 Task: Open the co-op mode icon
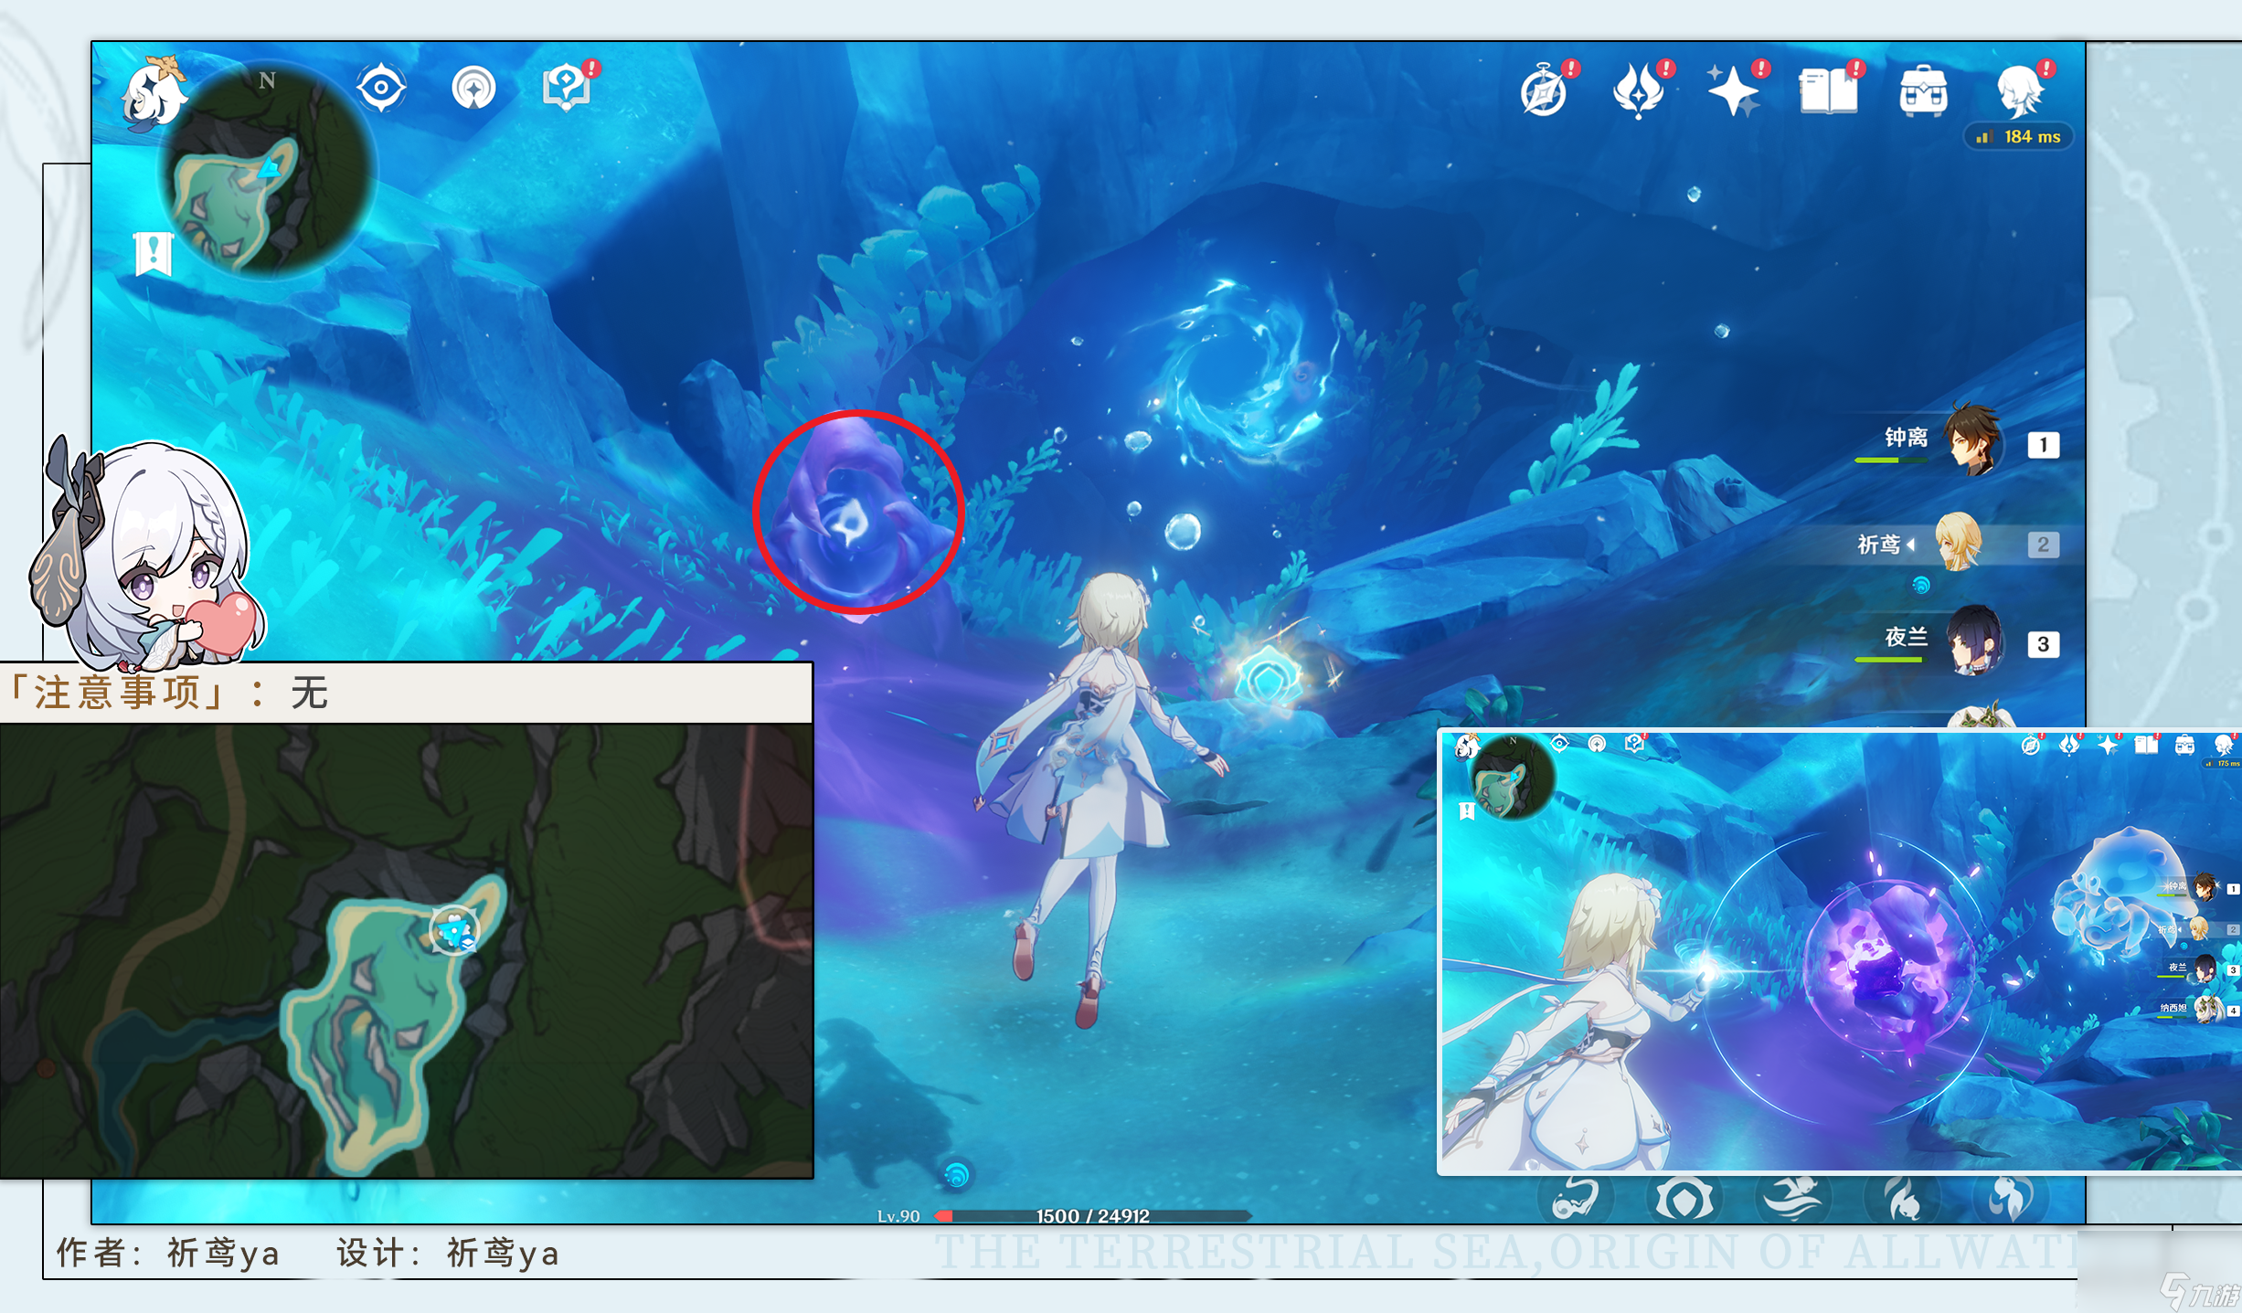pyautogui.click(x=473, y=89)
